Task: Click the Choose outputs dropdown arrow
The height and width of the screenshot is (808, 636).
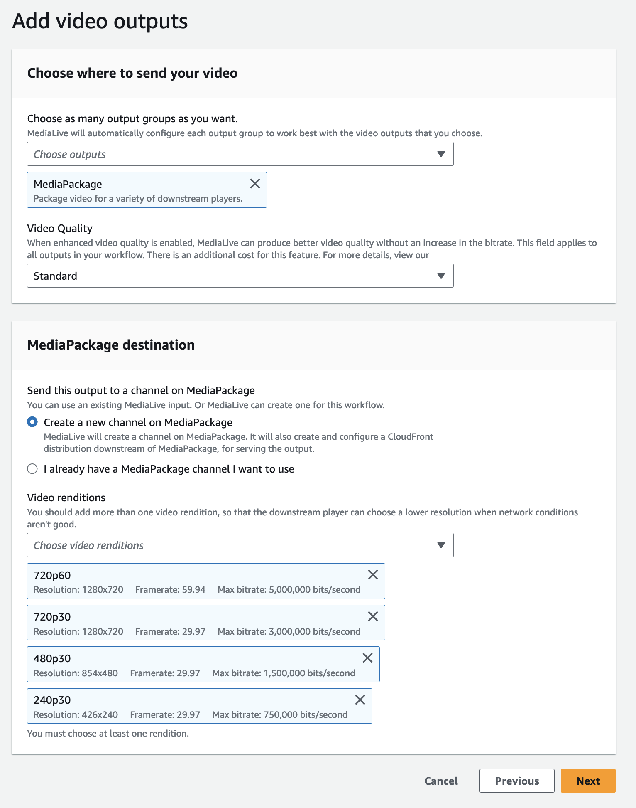Action: (x=441, y=154)
